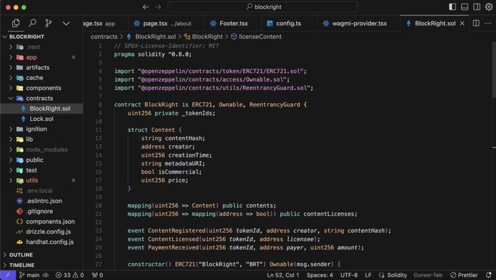Open the Explorer view icon
The image size is (496, 280).
point(15,23)
